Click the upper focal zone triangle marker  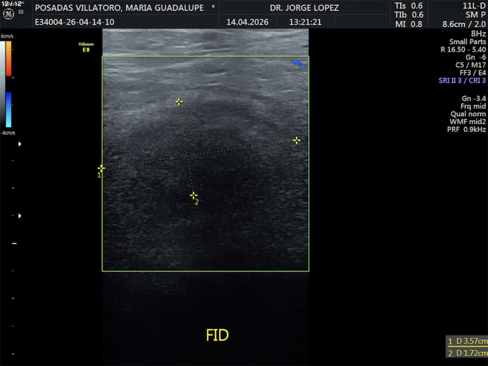click(x=20, y=144)
